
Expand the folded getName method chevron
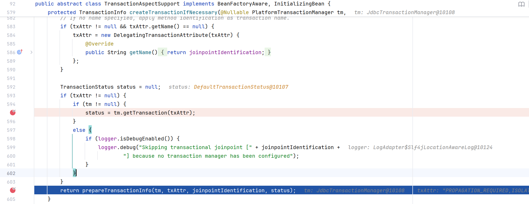31,52
